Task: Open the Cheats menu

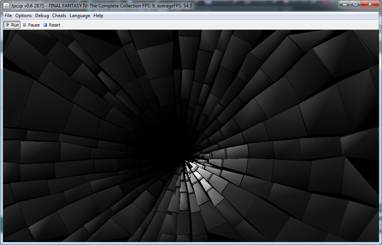Action: 59,16
